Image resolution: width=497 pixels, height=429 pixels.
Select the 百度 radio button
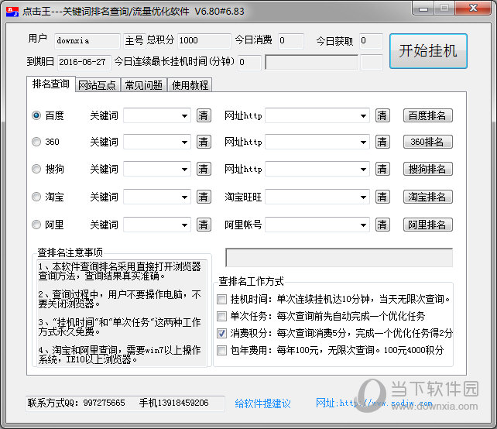tap(36, 115)
